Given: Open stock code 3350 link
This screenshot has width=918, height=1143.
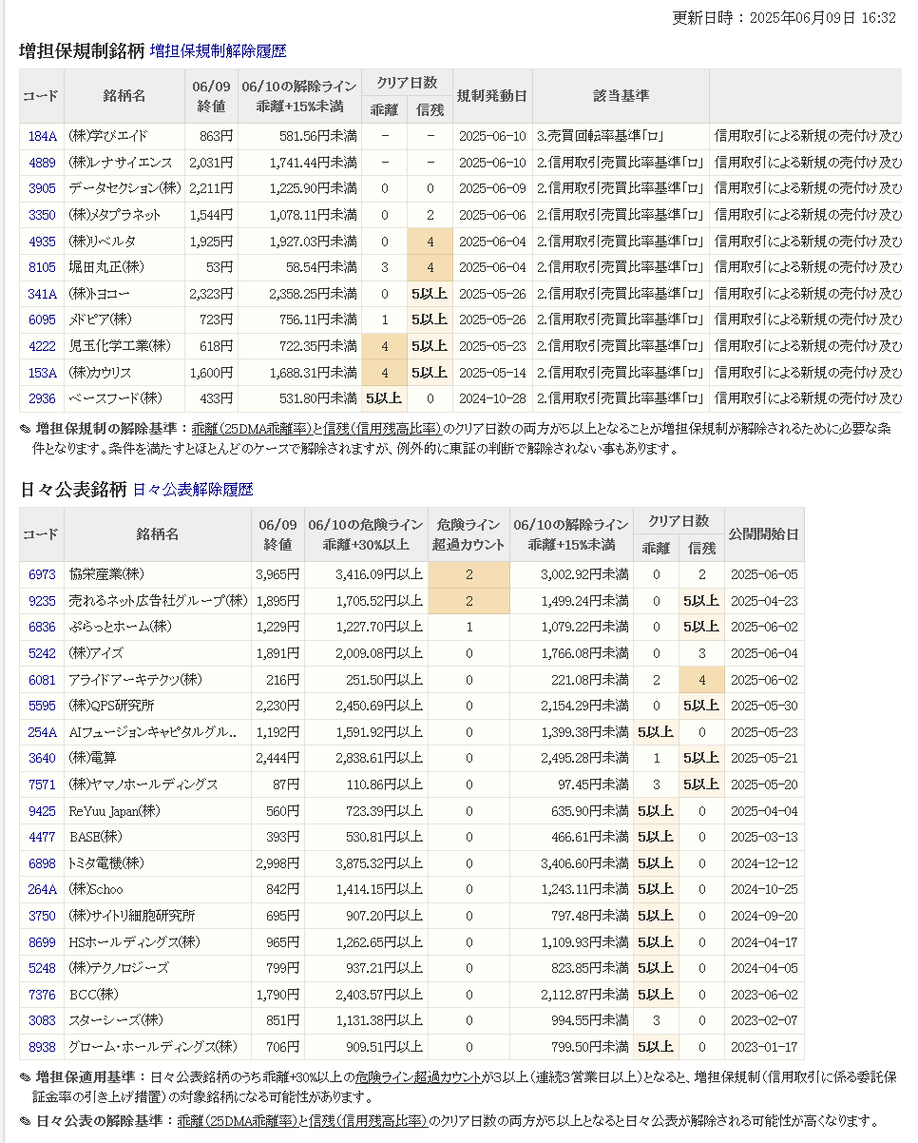Looking at the screenshot, I should click(x=42, y=215).
